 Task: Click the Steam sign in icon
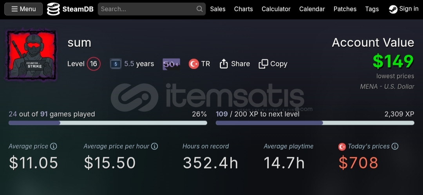tap(393, 9)
